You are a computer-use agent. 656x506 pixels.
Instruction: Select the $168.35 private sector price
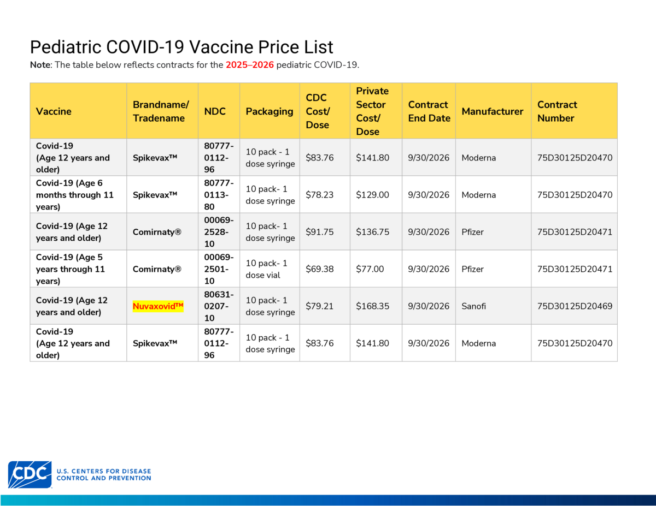[373, 306]
